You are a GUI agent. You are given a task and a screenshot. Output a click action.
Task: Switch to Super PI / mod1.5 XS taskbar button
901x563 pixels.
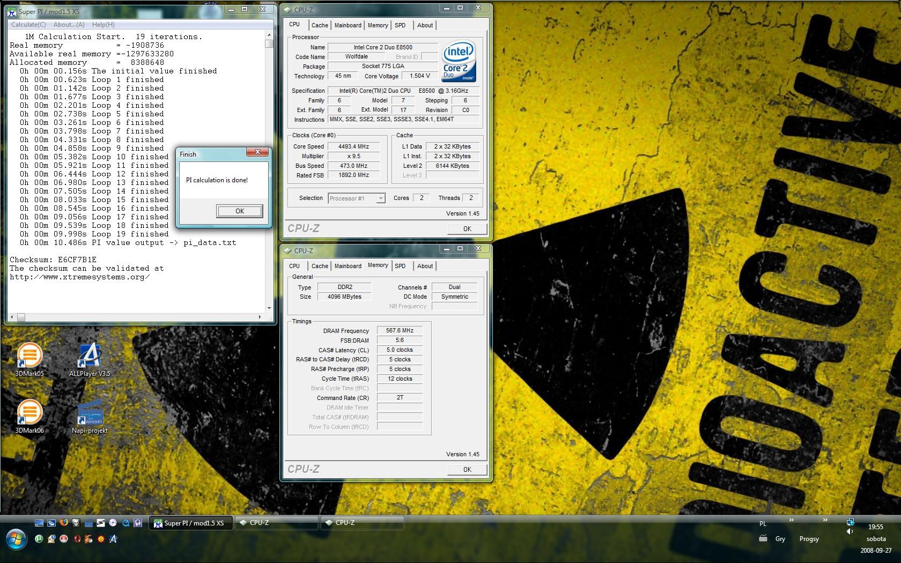(x=190, y=523)
